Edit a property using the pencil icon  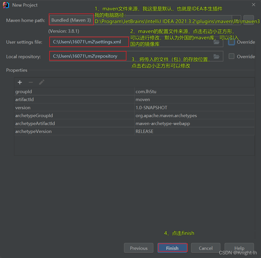(41, 82)
